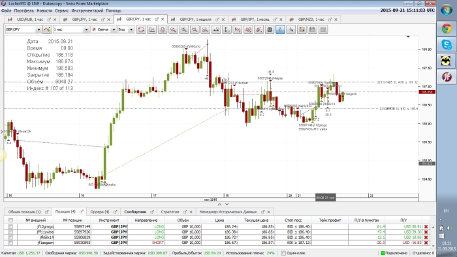Open the Свеча chart type dropdown
The width and height of the screenshot is (457, 257).
click(114, 29)
